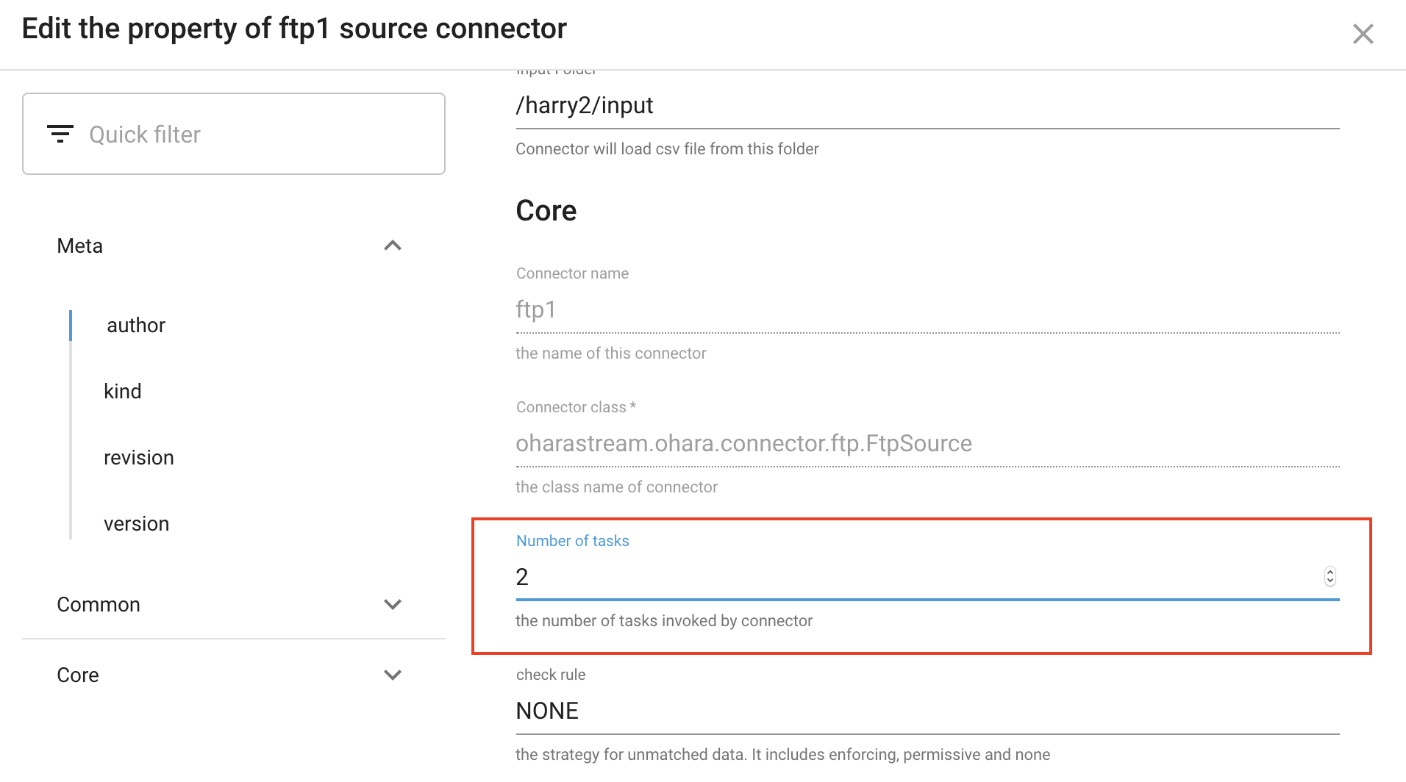This screenshot has width=1406, height=782.
Task: Click the Number of tasks stepper arrows
Action: tap(1330, 577)
